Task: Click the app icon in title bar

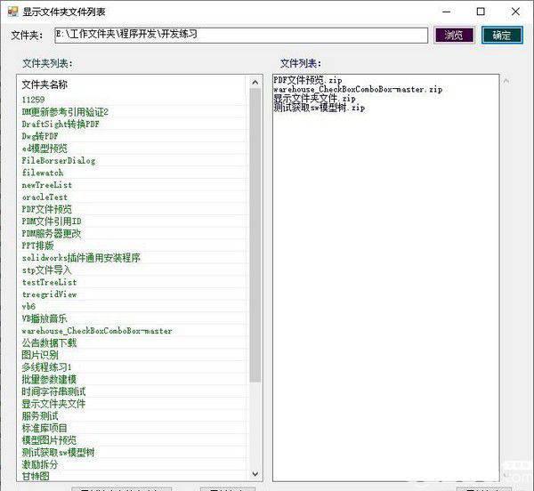Action: tap(13, 12)
